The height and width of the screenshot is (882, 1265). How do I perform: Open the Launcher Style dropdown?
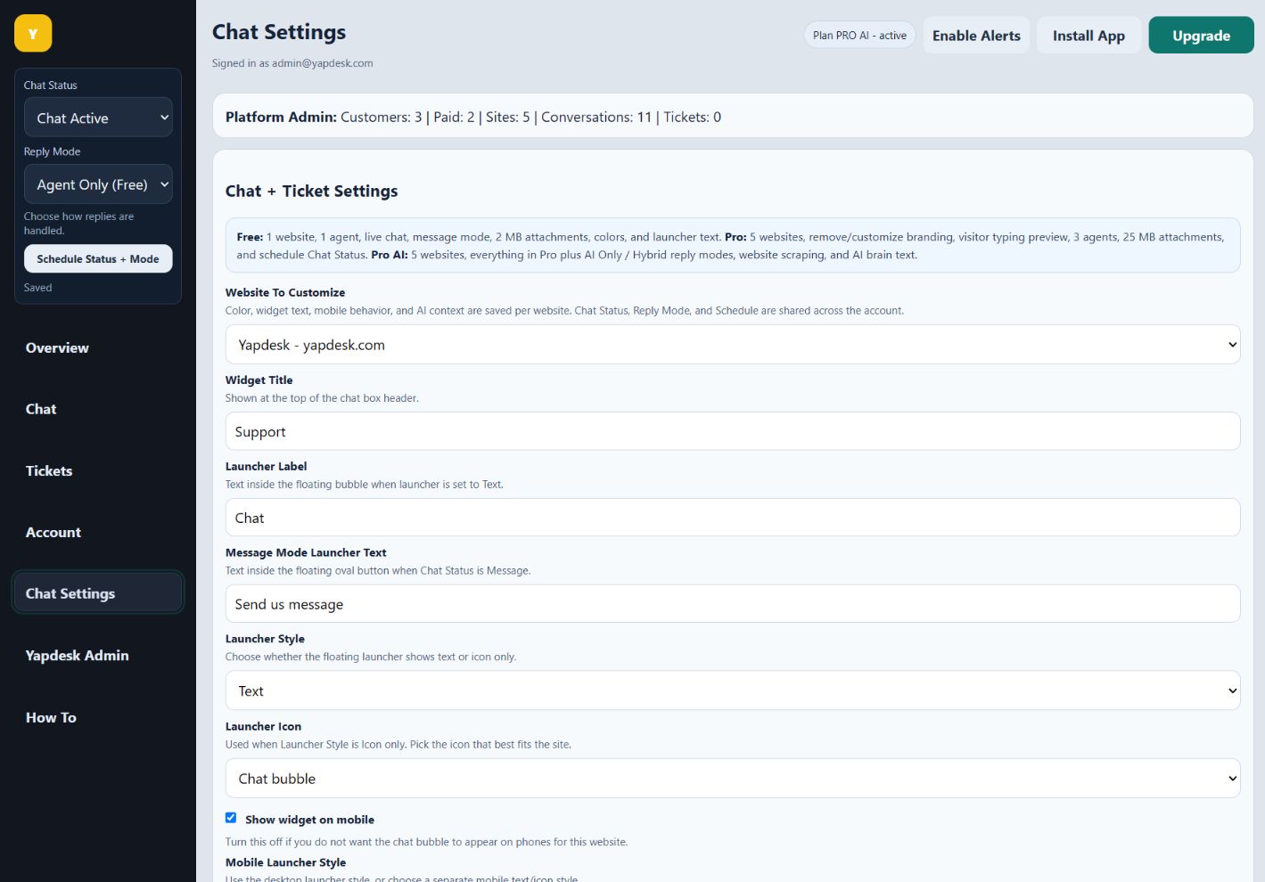tap(733, 690)
